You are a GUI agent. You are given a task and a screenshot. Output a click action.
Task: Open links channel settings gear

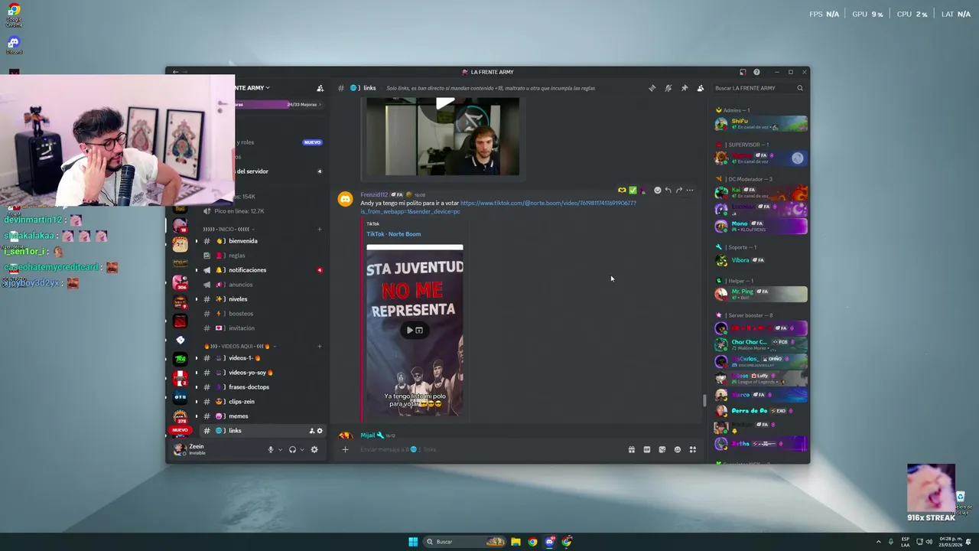coord(320,431)
